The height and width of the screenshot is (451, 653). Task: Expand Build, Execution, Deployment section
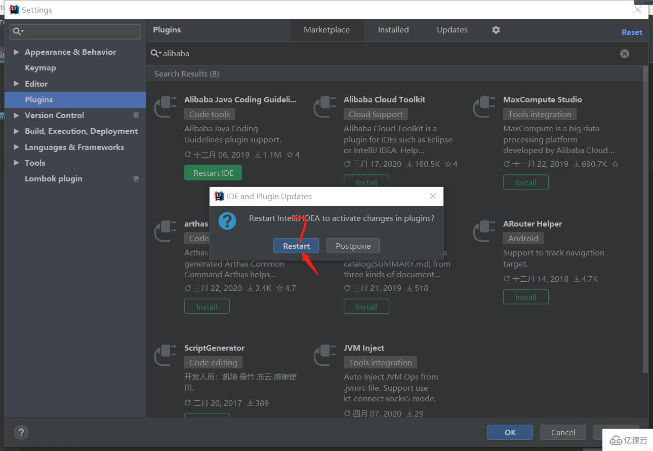(x=16, y=131)
